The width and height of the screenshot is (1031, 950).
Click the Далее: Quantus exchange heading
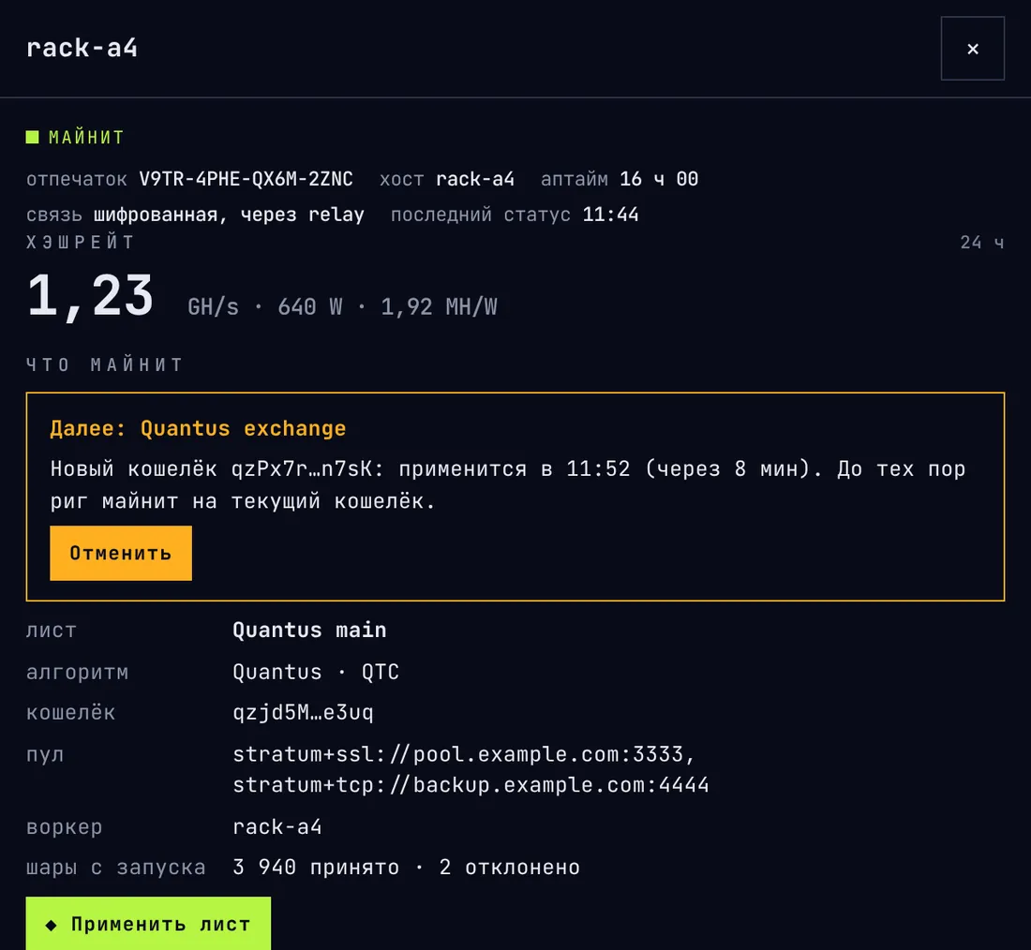click(198, 429)
